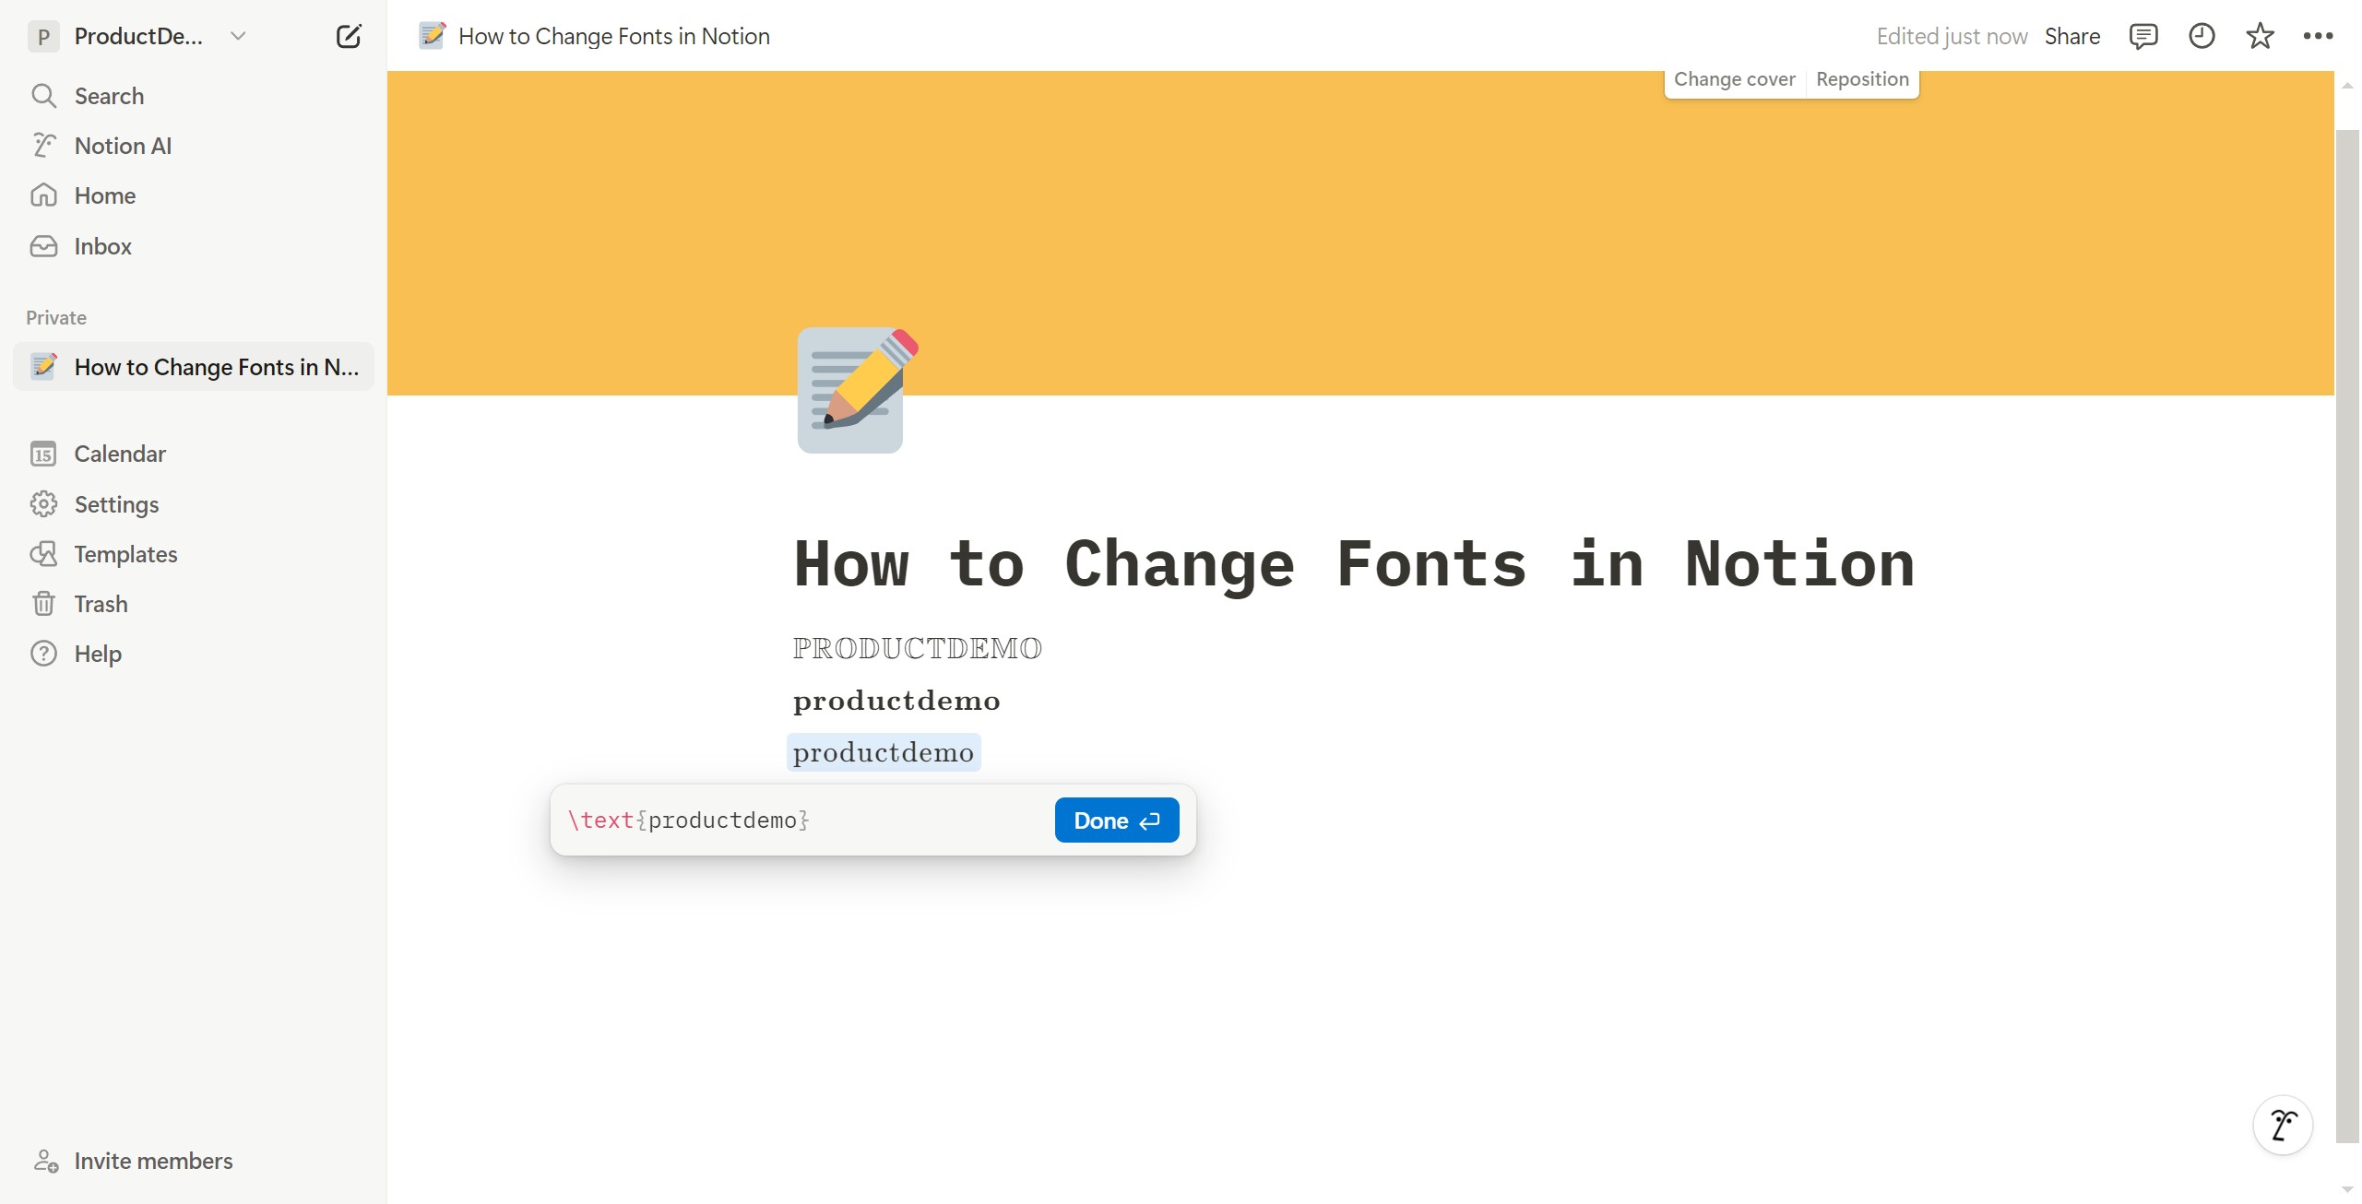Click Reposition cover button
This screenshot has height=1204, width=2362.
[1862, 79]
